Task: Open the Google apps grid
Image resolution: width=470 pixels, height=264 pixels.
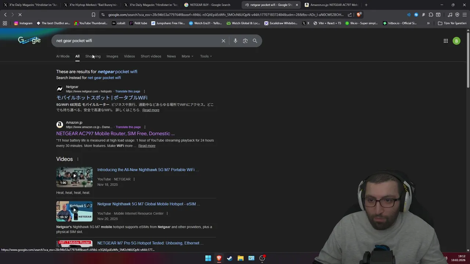Action: click(446, 41)
